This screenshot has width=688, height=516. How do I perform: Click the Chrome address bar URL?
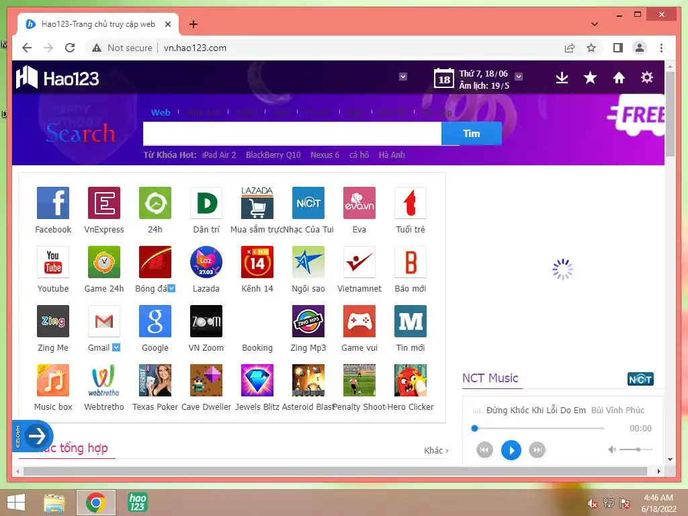195,48
